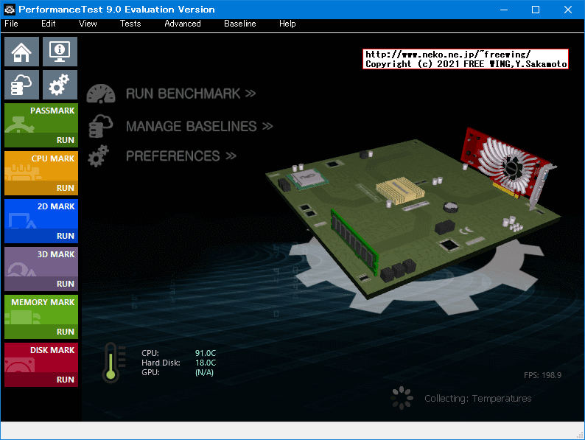
Task: Open the preferences gears icon button
Action: (x=60, y=85)
